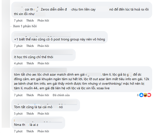Like the "Tóm tắt cũng là tại" comment
The image size is (161, 133).
[x=30, y=113]
